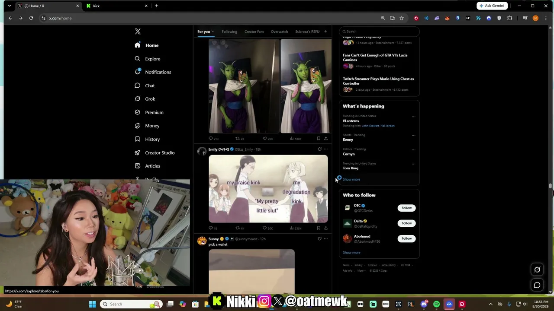The image size is (554, 311).
Task: Open Notifications in the sidebar
Action: (x=153, y=72)
